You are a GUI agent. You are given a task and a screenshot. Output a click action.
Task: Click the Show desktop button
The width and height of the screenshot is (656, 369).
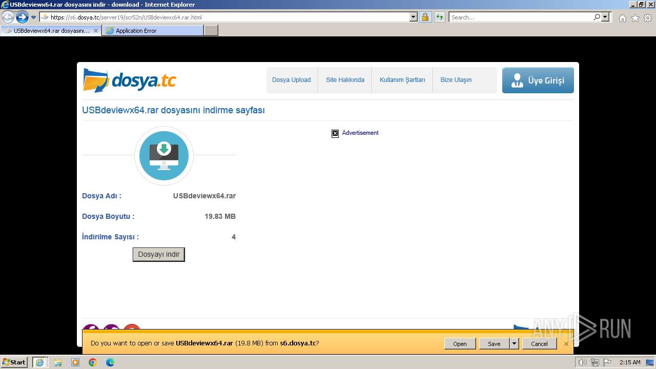[650, 362]
